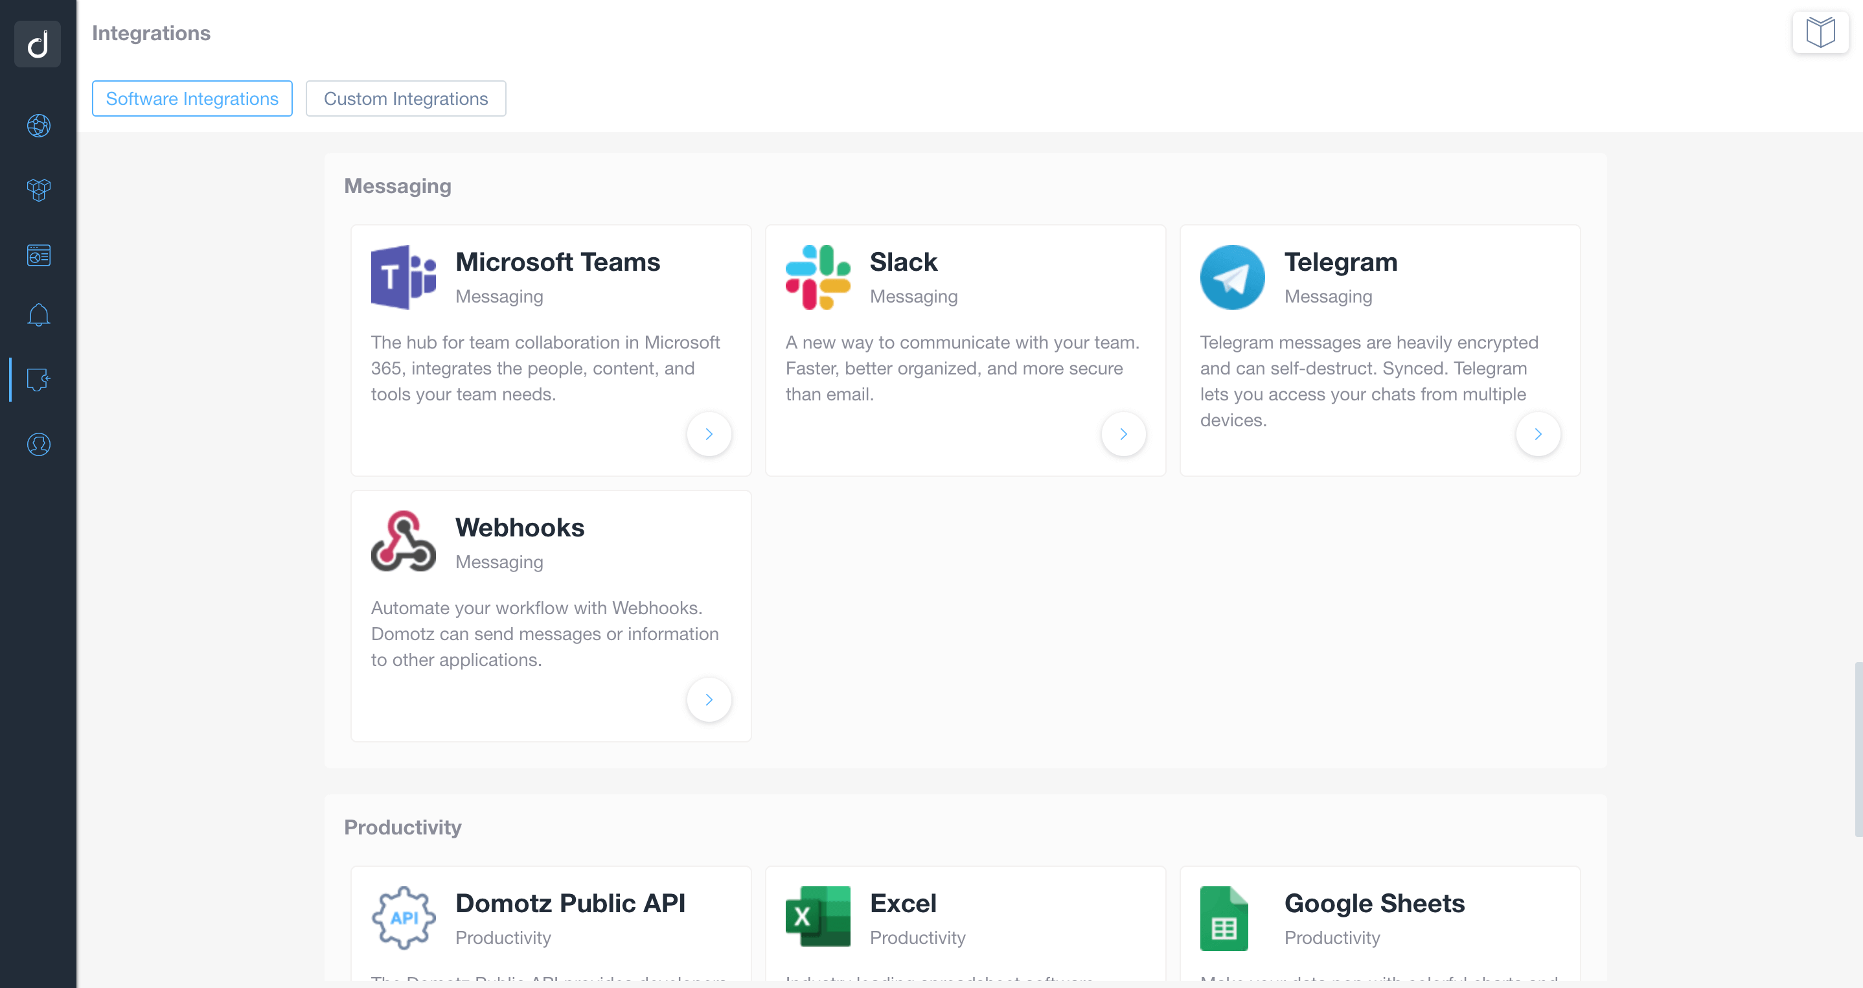Click the Excel logo
The width and height of the screenshot is (1863, 988).
(817, 916)
